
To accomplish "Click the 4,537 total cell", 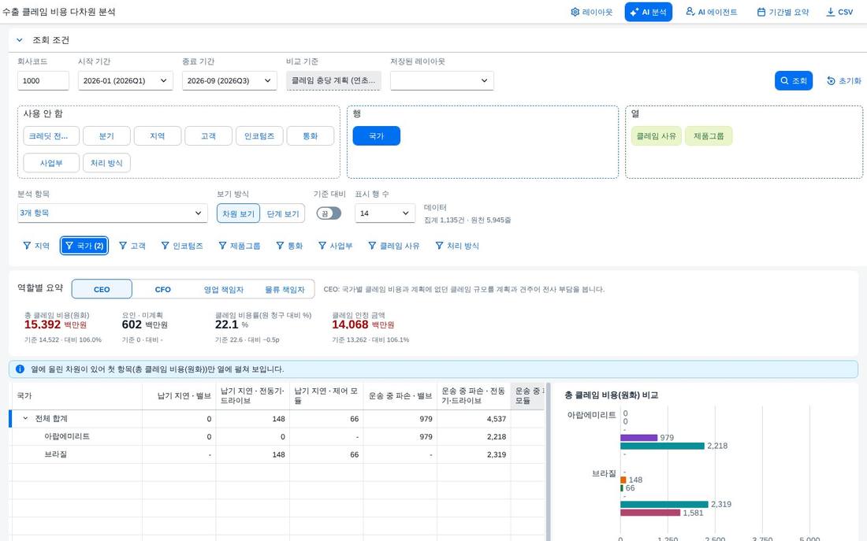I will (x=474, y=419).
